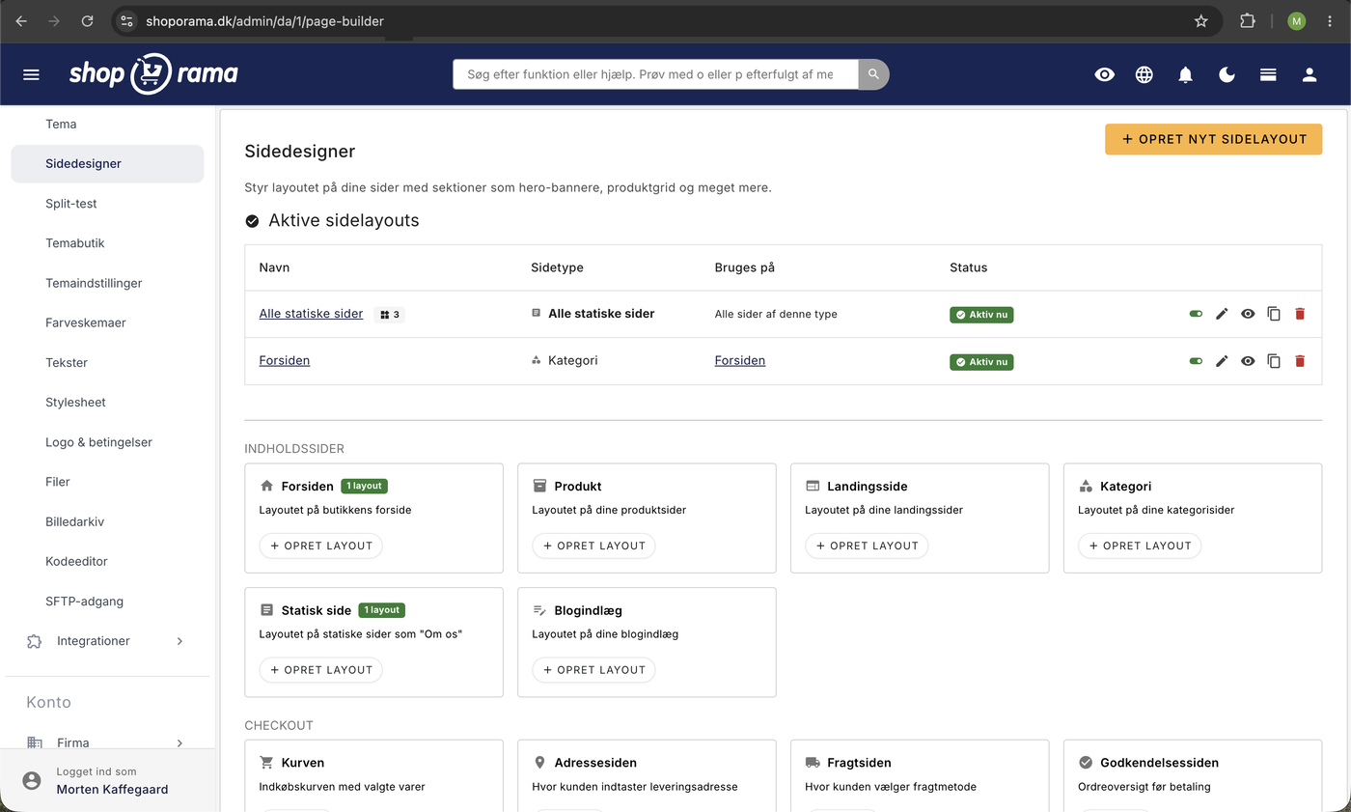
Task: Focus the function search field
Action: pos(655,74)
